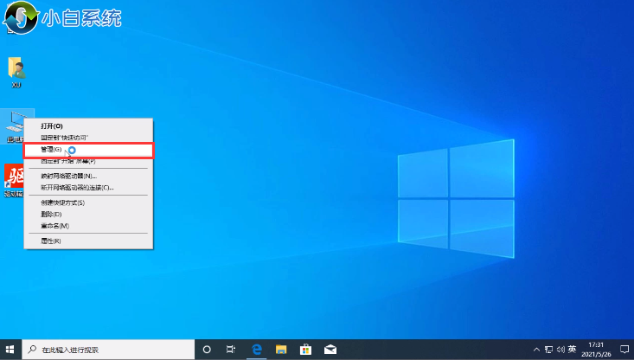
Task: Pick 映射网络驱动器(N)... menu entry
Action: 68,176
